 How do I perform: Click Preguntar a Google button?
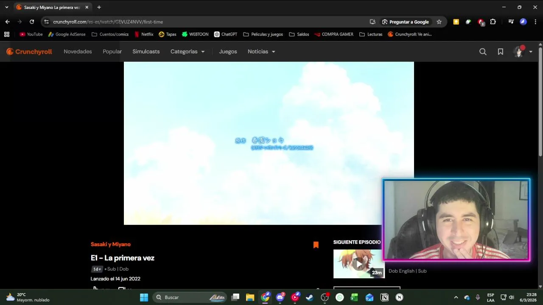click(x=406, y=22)
